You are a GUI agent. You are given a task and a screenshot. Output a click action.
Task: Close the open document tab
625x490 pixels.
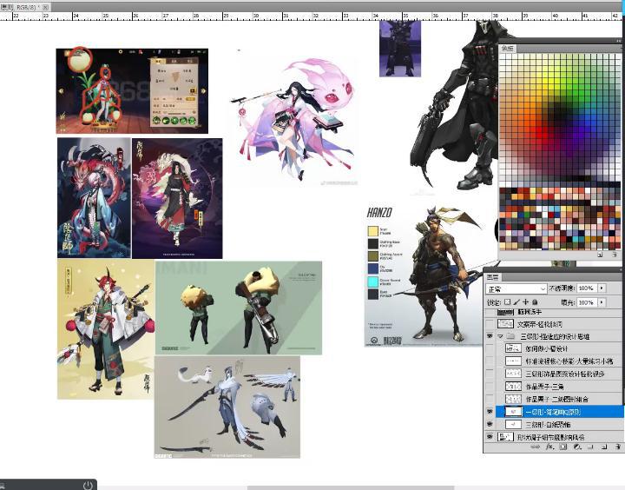click(45, 7)
